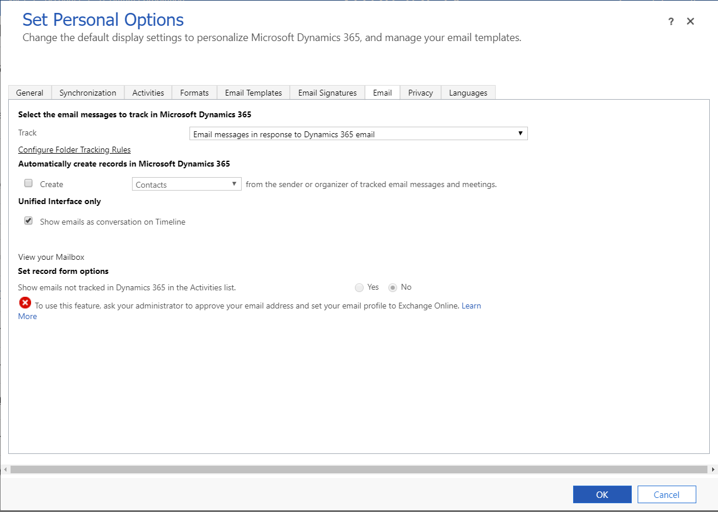Switch to the General tab
The height and width of the screenshot is (512, 718).
tap(30, 93)
